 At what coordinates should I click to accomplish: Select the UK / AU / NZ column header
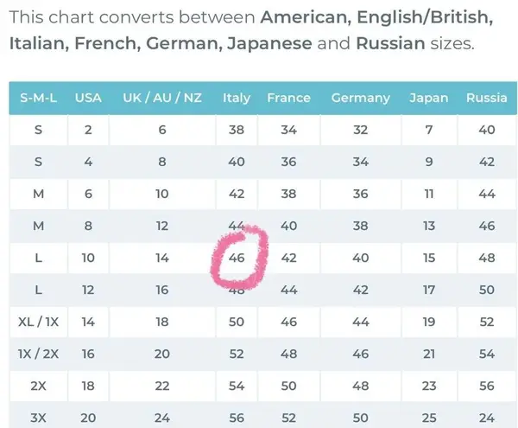tap(162, 98)
